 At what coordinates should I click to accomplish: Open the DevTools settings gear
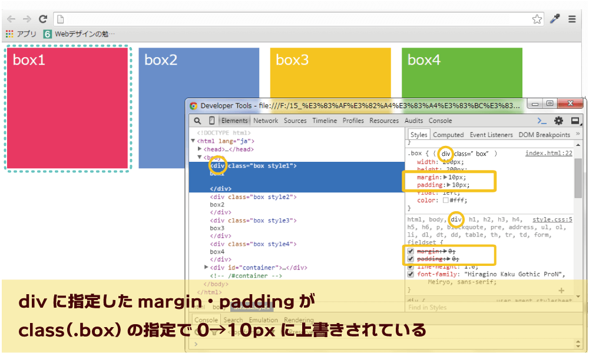[x=558, y=120]
